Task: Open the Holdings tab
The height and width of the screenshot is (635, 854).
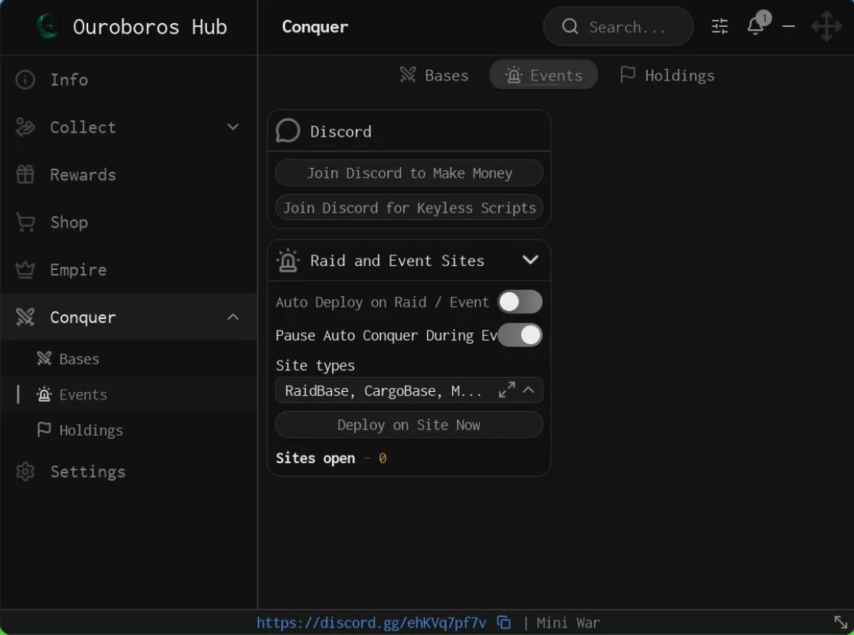Action: tap(667, 74)
